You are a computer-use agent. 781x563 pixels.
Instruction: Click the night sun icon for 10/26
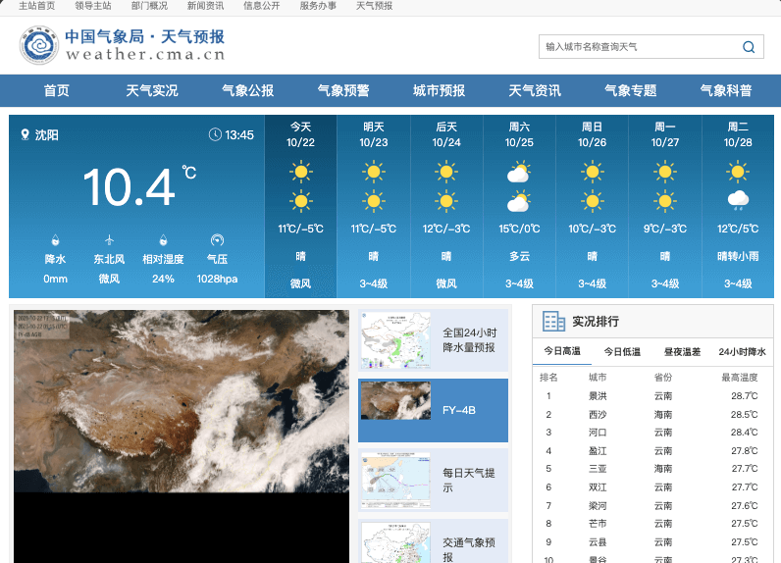(593, 202)
